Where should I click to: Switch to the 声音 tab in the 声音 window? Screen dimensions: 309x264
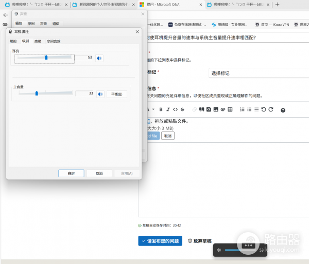click(43, 24)
